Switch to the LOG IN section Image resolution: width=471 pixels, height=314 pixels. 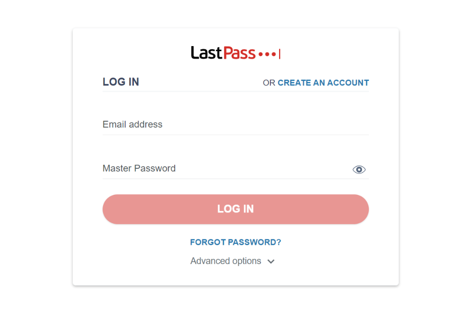[x=121, y=82]
